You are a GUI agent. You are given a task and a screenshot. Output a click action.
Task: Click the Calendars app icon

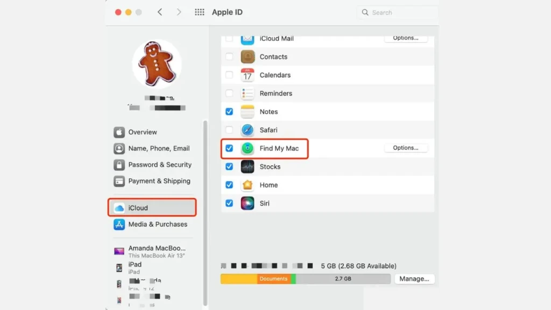coord(247,75)
